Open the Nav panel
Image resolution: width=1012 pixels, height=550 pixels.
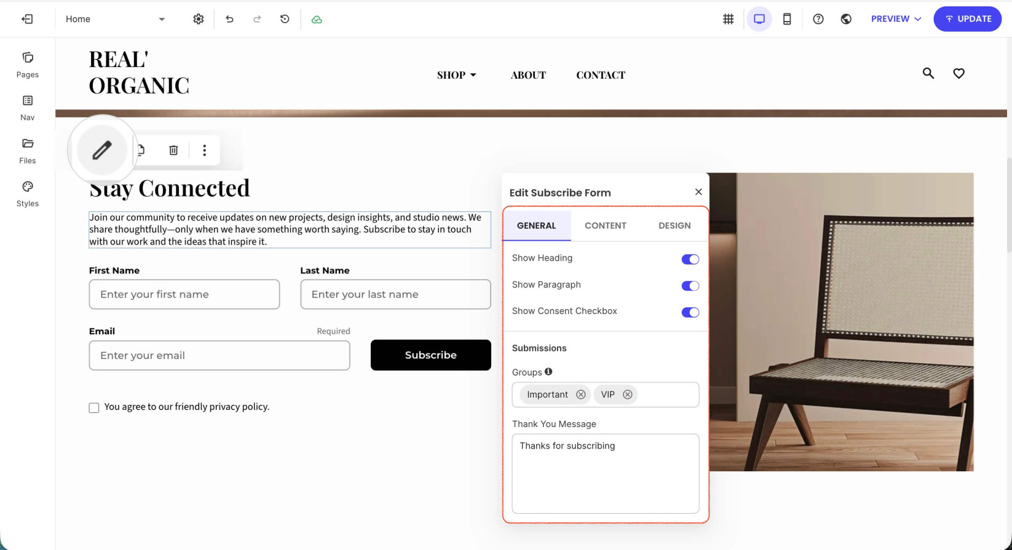[28, 108]
